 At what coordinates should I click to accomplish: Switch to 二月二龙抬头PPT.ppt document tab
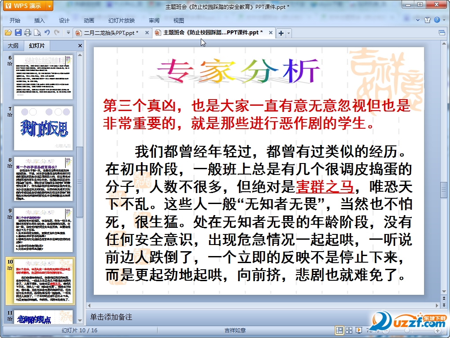tap(111, 33)
